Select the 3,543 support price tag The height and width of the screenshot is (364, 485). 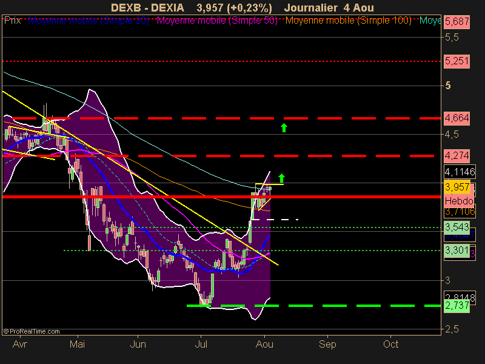click(x=457, y=227)
